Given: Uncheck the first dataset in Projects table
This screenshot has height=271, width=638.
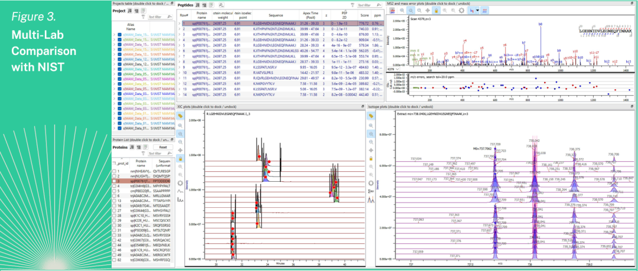Looking at the screenshot, I should pyautogui.click(x=120, y=36).
